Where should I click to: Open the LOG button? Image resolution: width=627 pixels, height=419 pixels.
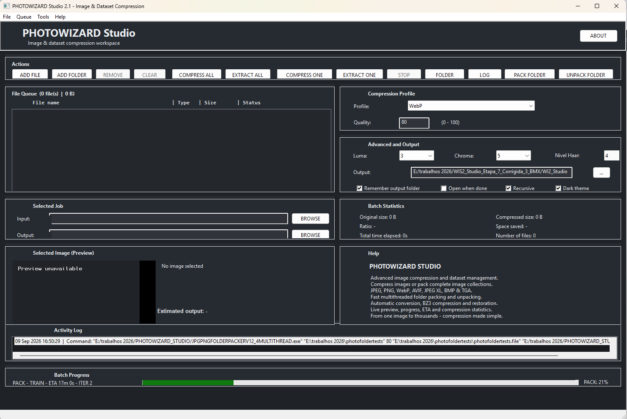click(484, 74)
